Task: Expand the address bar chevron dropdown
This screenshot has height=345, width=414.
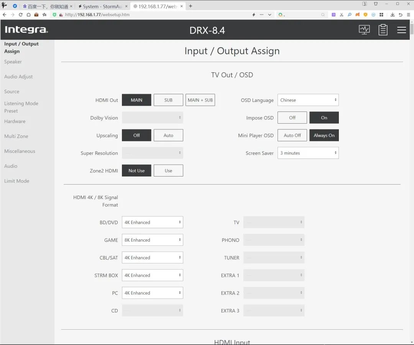Action: 269,15
